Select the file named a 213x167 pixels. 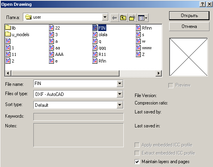(53, 41)
